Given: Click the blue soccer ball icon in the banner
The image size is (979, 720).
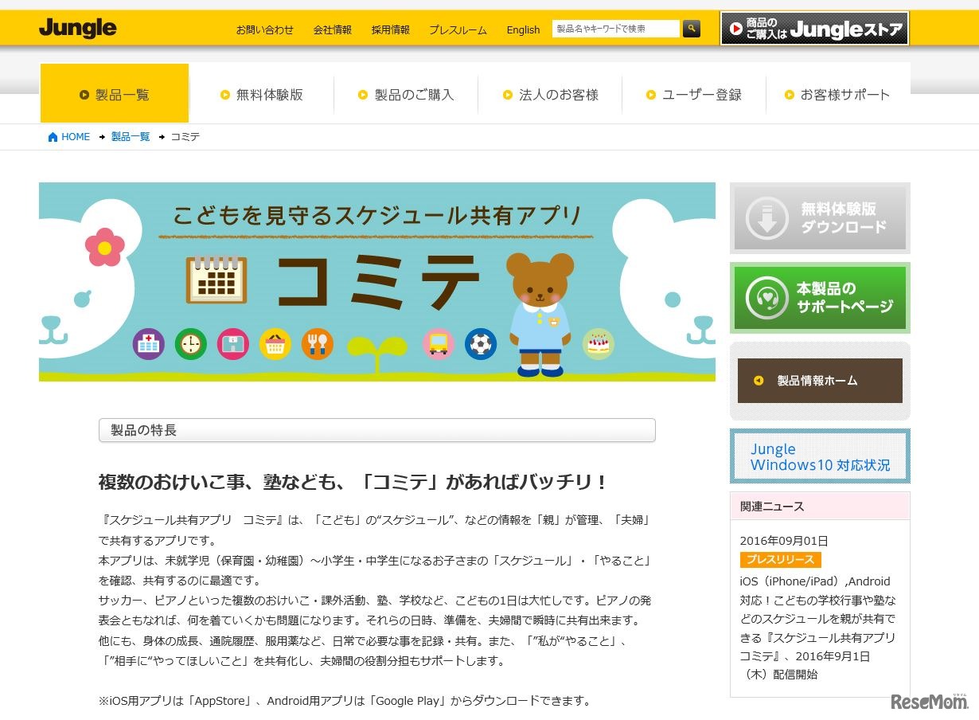Looking at the screenshot, I should tap(481, 344).
